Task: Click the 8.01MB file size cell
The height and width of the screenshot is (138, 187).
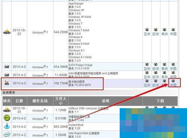Action: [x=61, y=118]
